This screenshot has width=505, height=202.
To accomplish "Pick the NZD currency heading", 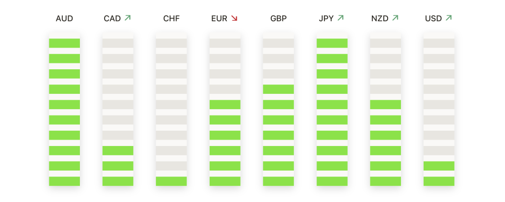I will point(380,19).
